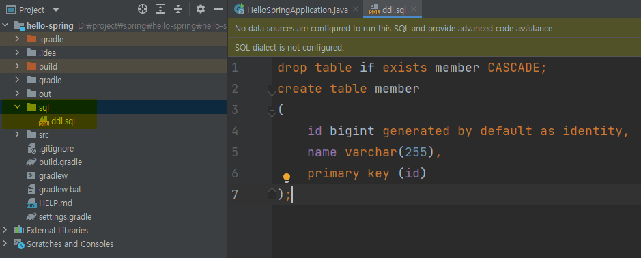This screenshot has width=641, height=258.
Task: Expand the gradle folder
Action: (x=17, y=80)
